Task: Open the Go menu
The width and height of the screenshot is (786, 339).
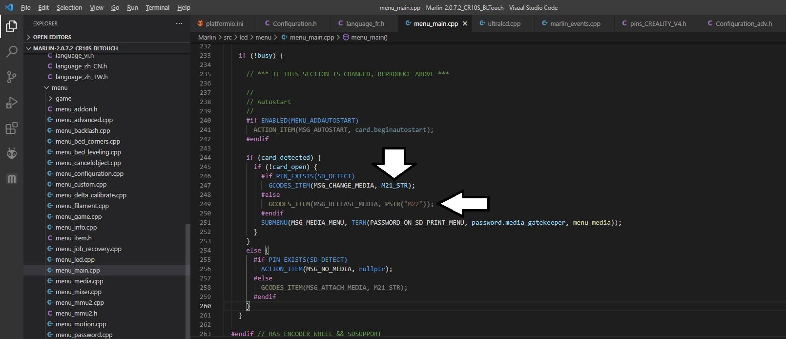Action: pyautogui.click(x=115, y=7)
